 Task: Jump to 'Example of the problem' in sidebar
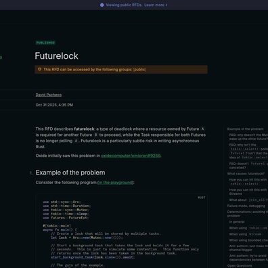pyautogui.click(x=245, y=129)
